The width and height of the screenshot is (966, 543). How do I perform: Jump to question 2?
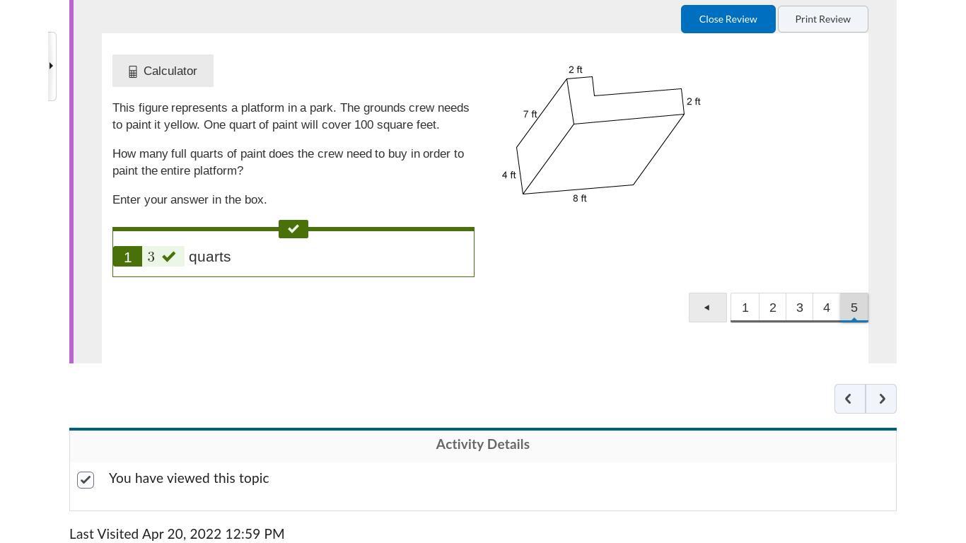click(772, 308)
